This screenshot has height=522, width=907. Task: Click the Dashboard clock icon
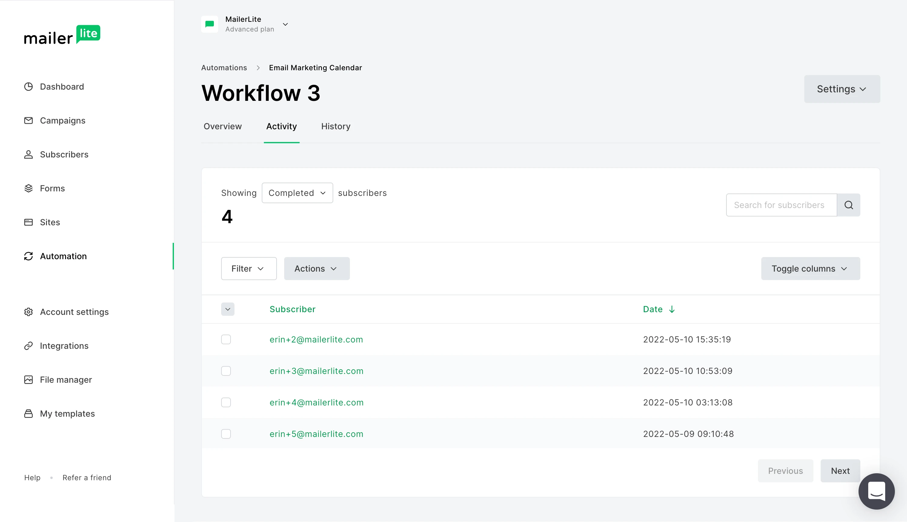pos(28,86)
